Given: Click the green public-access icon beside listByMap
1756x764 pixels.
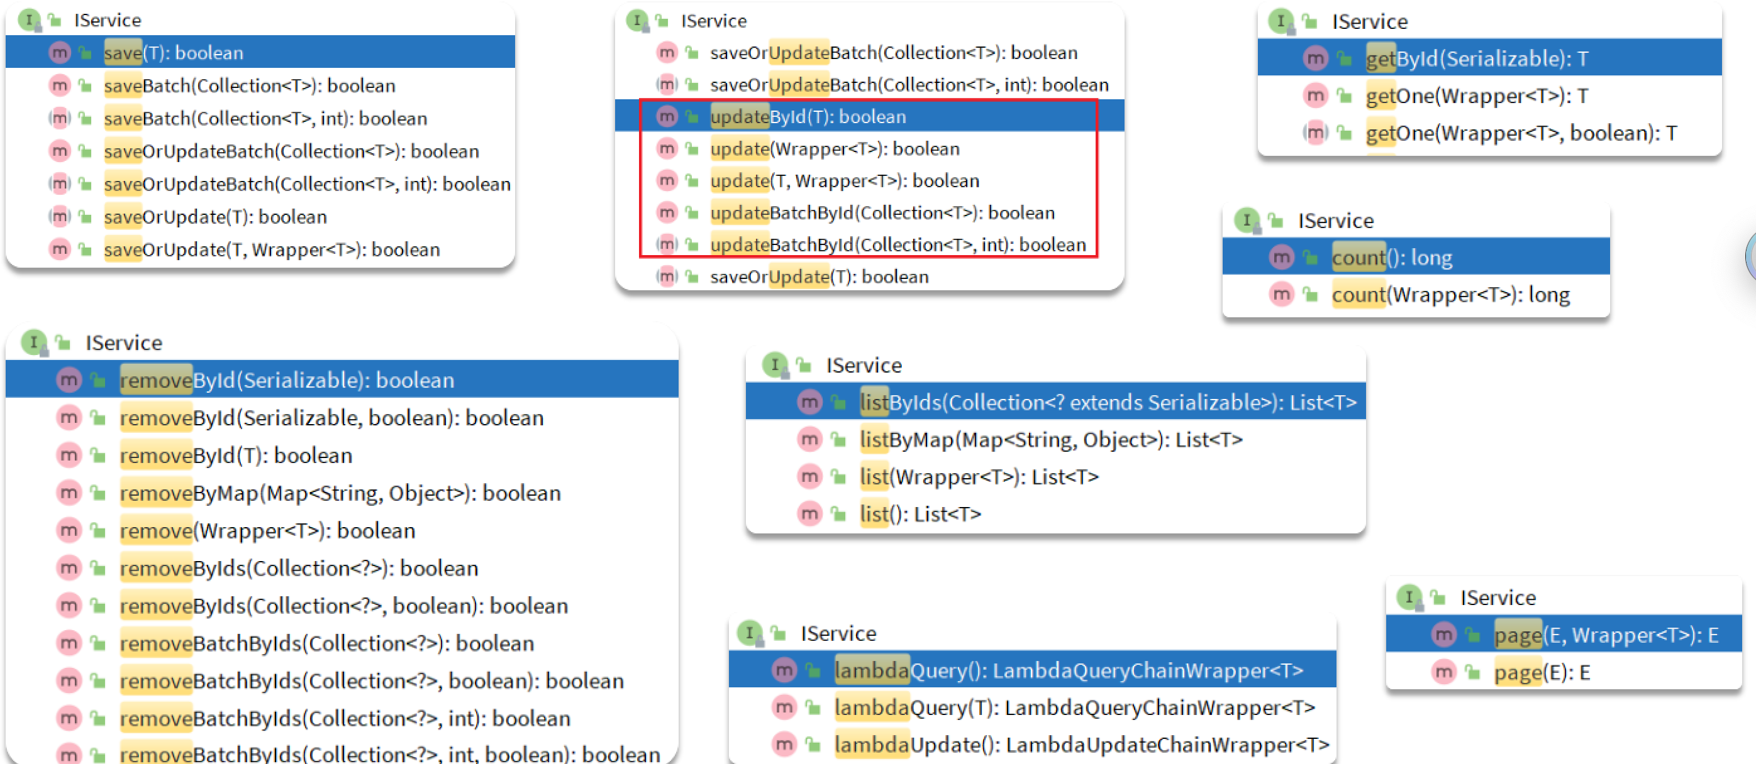Looking at the screenshot, I should click(x=838, y=440).
